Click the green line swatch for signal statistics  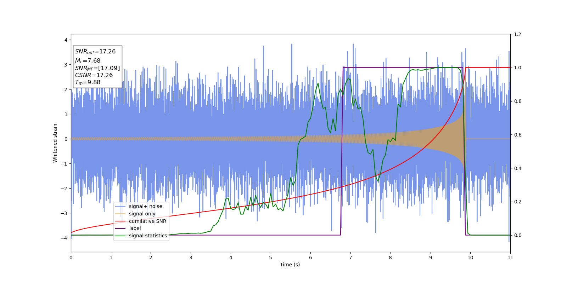click(x=121, y=236)
